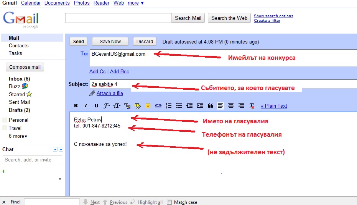Collapse the Chat panel with minus button
The image size is (357, 205).
click(x=61, y=149)
